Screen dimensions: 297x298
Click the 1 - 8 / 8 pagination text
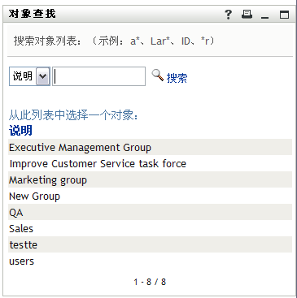point(150,282)
